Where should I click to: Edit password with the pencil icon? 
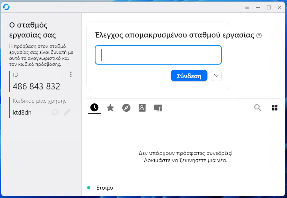[67, 113]
